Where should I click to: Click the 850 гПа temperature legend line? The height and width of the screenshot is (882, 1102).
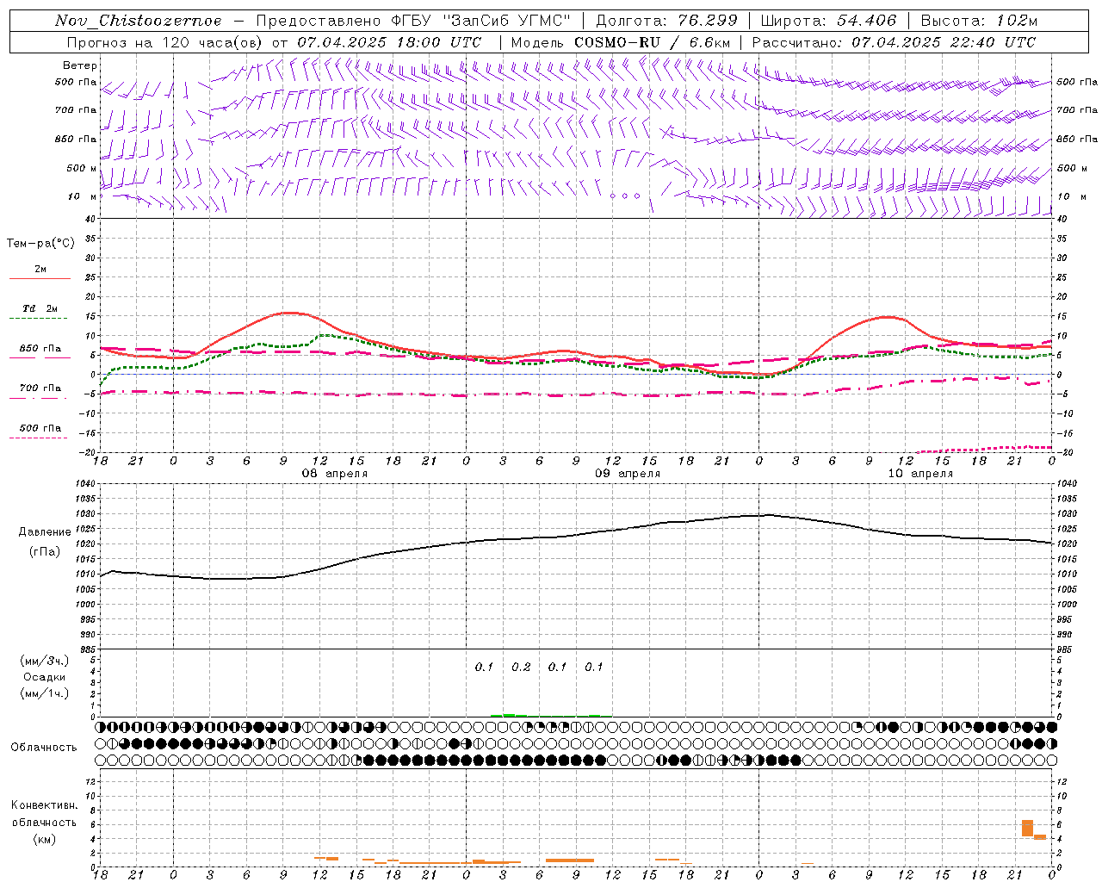click(39, 358)
